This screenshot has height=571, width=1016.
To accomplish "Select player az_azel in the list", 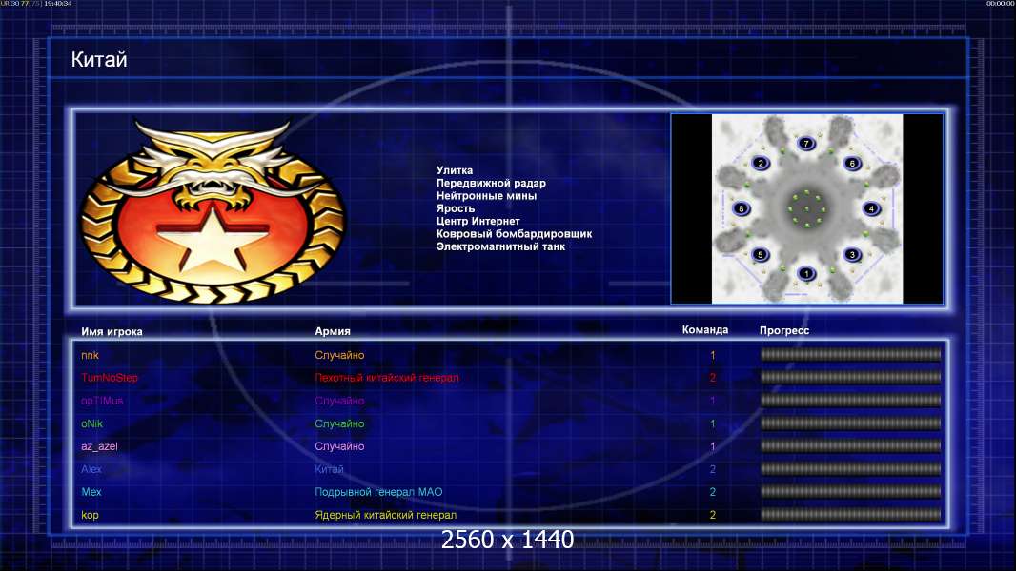I will coord(99,446).
